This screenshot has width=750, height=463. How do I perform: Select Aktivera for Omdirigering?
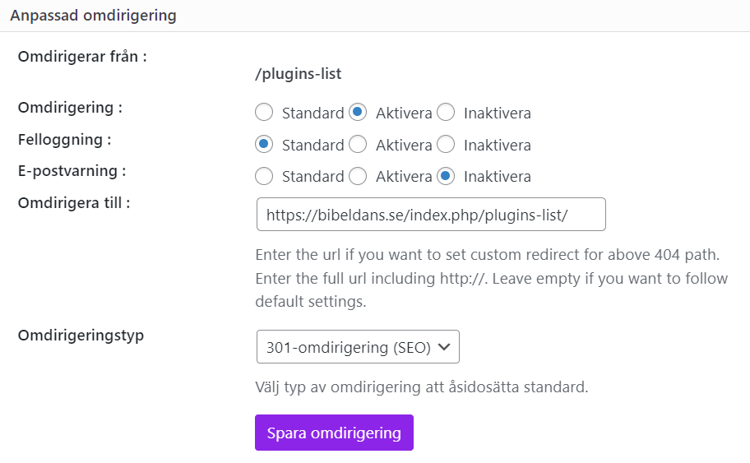coord(358,112)
